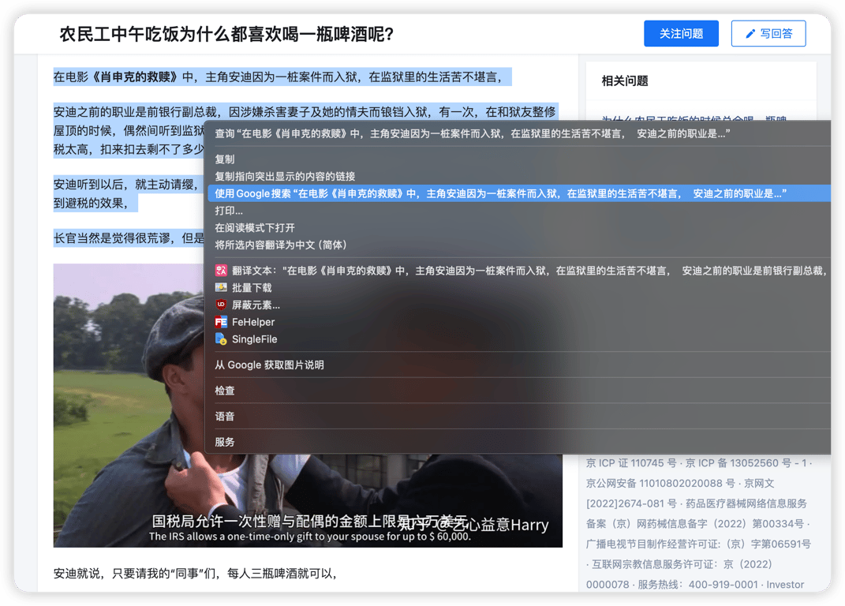
Task: Choose 检查 from the context menu
Action: [518, 391]
